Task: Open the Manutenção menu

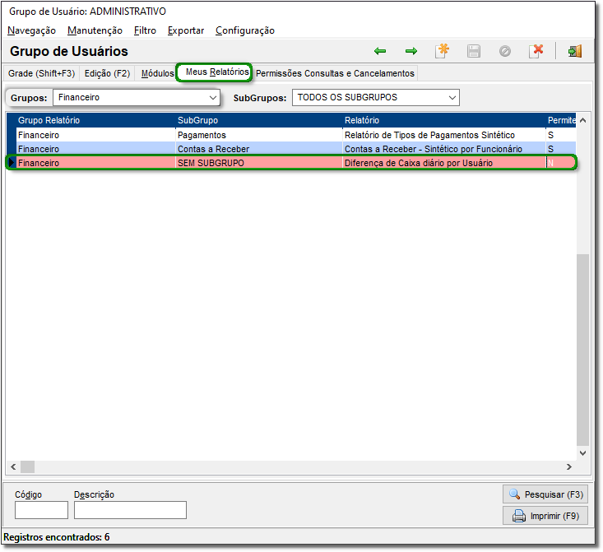Action: click(95, 30)
